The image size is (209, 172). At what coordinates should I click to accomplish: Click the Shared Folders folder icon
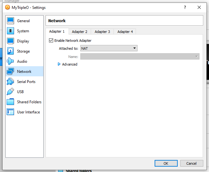(x=10, y=102)
